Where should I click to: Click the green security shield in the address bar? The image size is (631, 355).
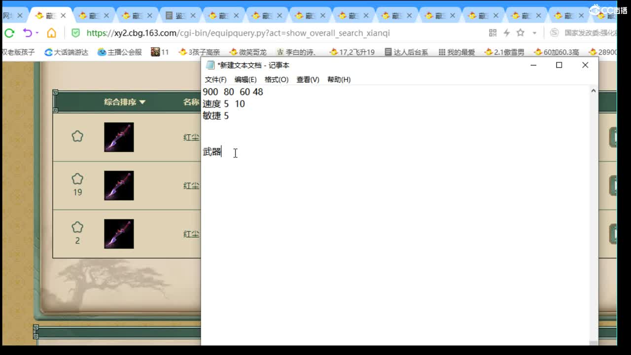(x=75, y=33)
